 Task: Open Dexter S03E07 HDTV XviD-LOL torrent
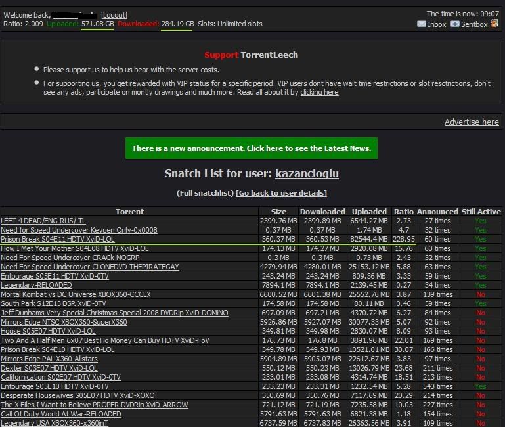(49, 369)
